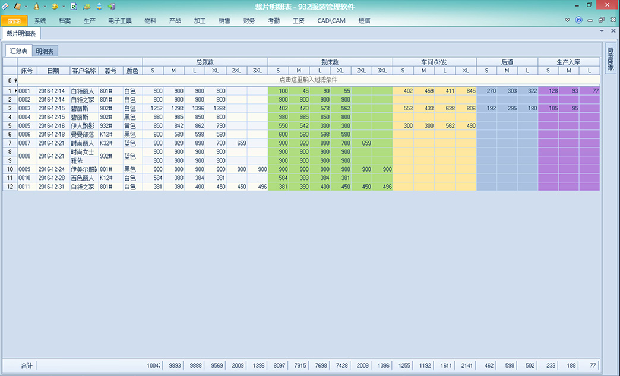Click the book icon in the quick toolbar
Screen dimensions: 620x376
[x=17, y=5]
